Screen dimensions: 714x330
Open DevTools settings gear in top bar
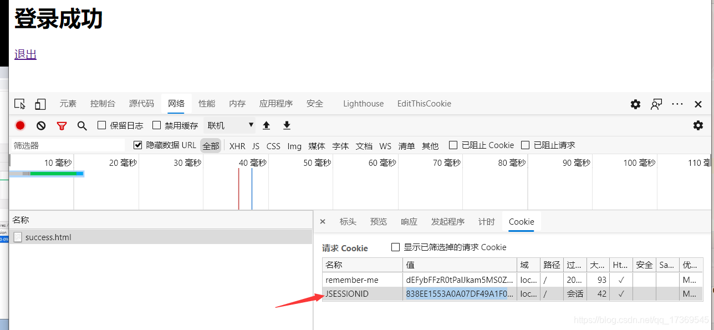[635, 104]
